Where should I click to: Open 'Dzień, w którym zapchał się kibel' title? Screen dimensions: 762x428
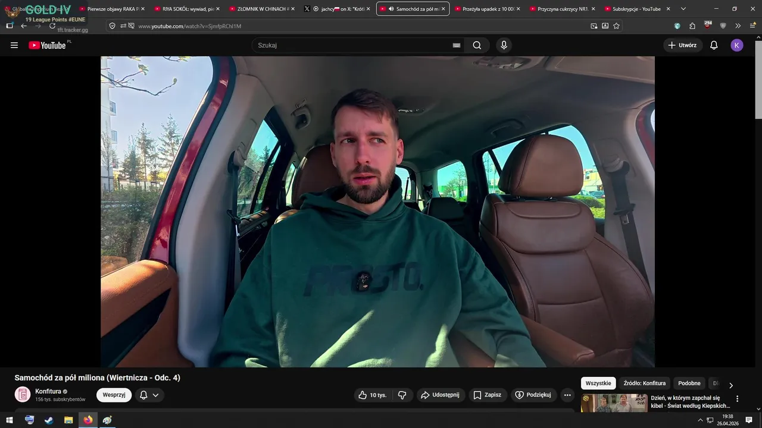pos(690,402)
